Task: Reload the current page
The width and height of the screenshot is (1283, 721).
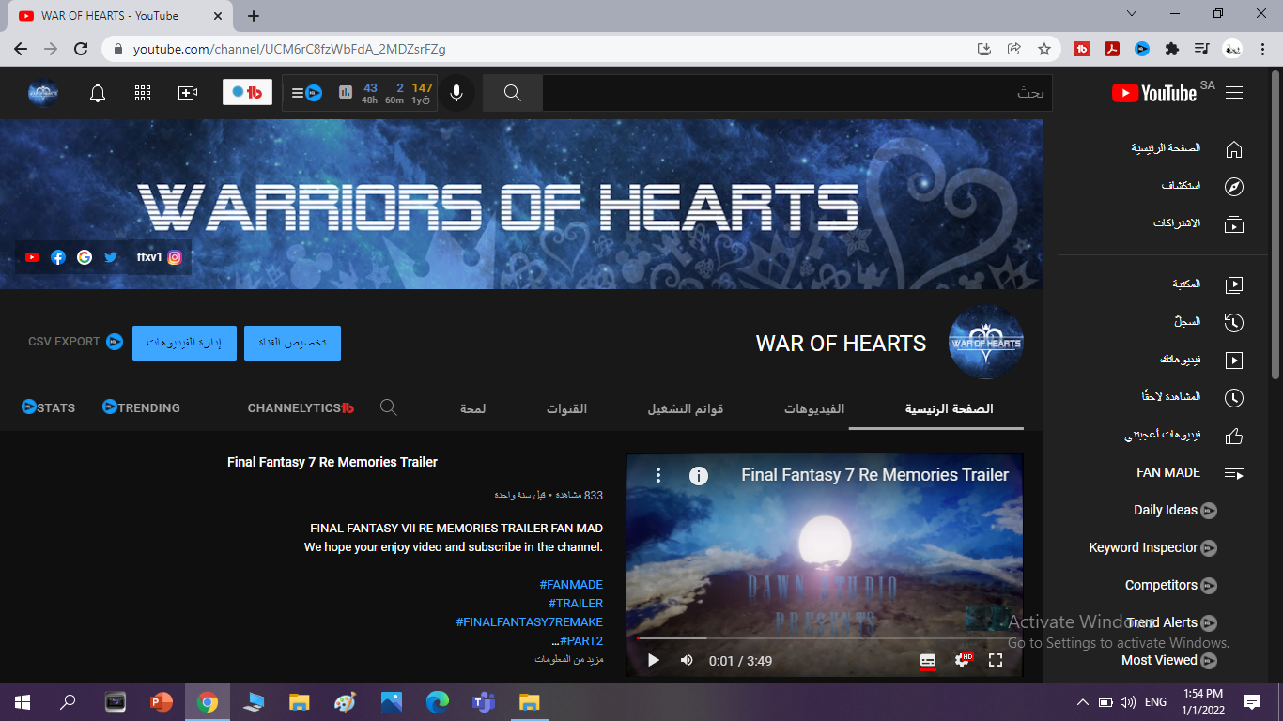Action: (81, 49)
